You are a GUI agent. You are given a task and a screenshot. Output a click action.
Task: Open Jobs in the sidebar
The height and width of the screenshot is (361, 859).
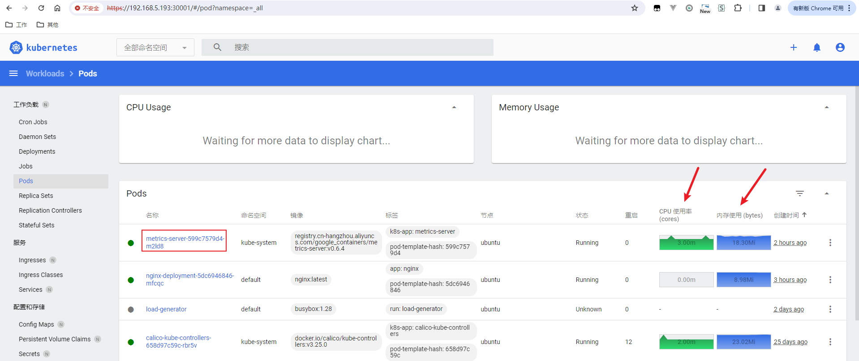click(26, 166)
